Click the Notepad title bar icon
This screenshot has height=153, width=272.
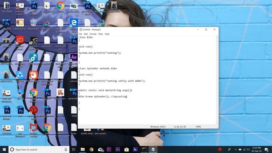pos(80,29)
